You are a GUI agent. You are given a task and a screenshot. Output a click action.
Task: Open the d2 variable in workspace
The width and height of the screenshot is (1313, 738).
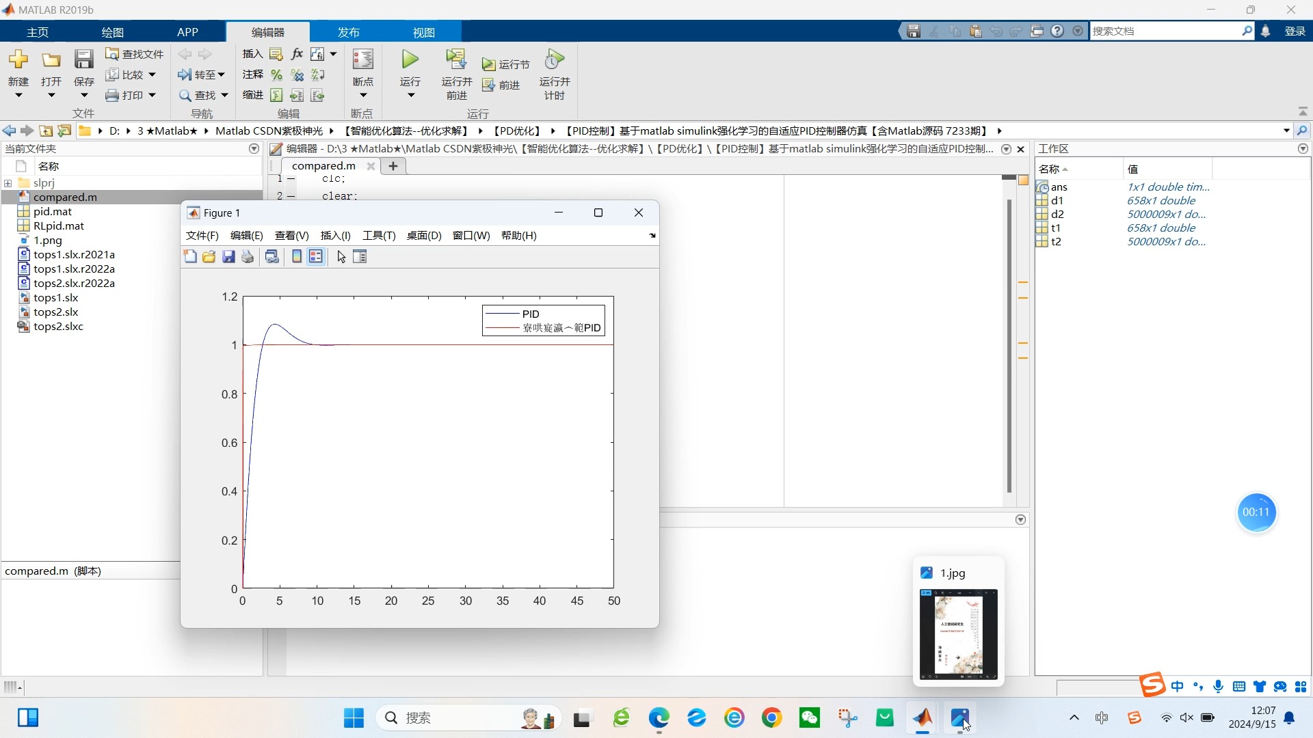coord(1058,214)
